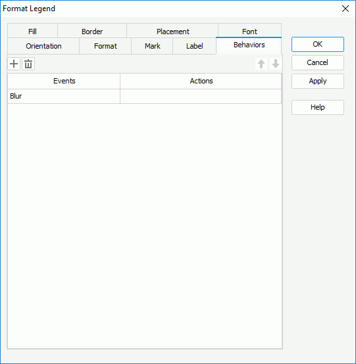The image size is (356, 364).
Task: Confirm with the OK button
Action: tap(318, 44)
